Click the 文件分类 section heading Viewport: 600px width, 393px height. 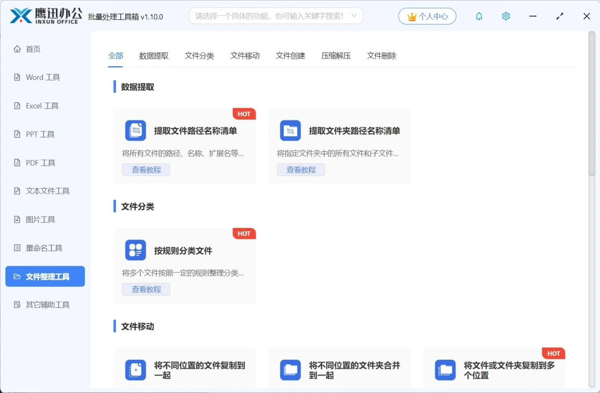coord(138,207)
